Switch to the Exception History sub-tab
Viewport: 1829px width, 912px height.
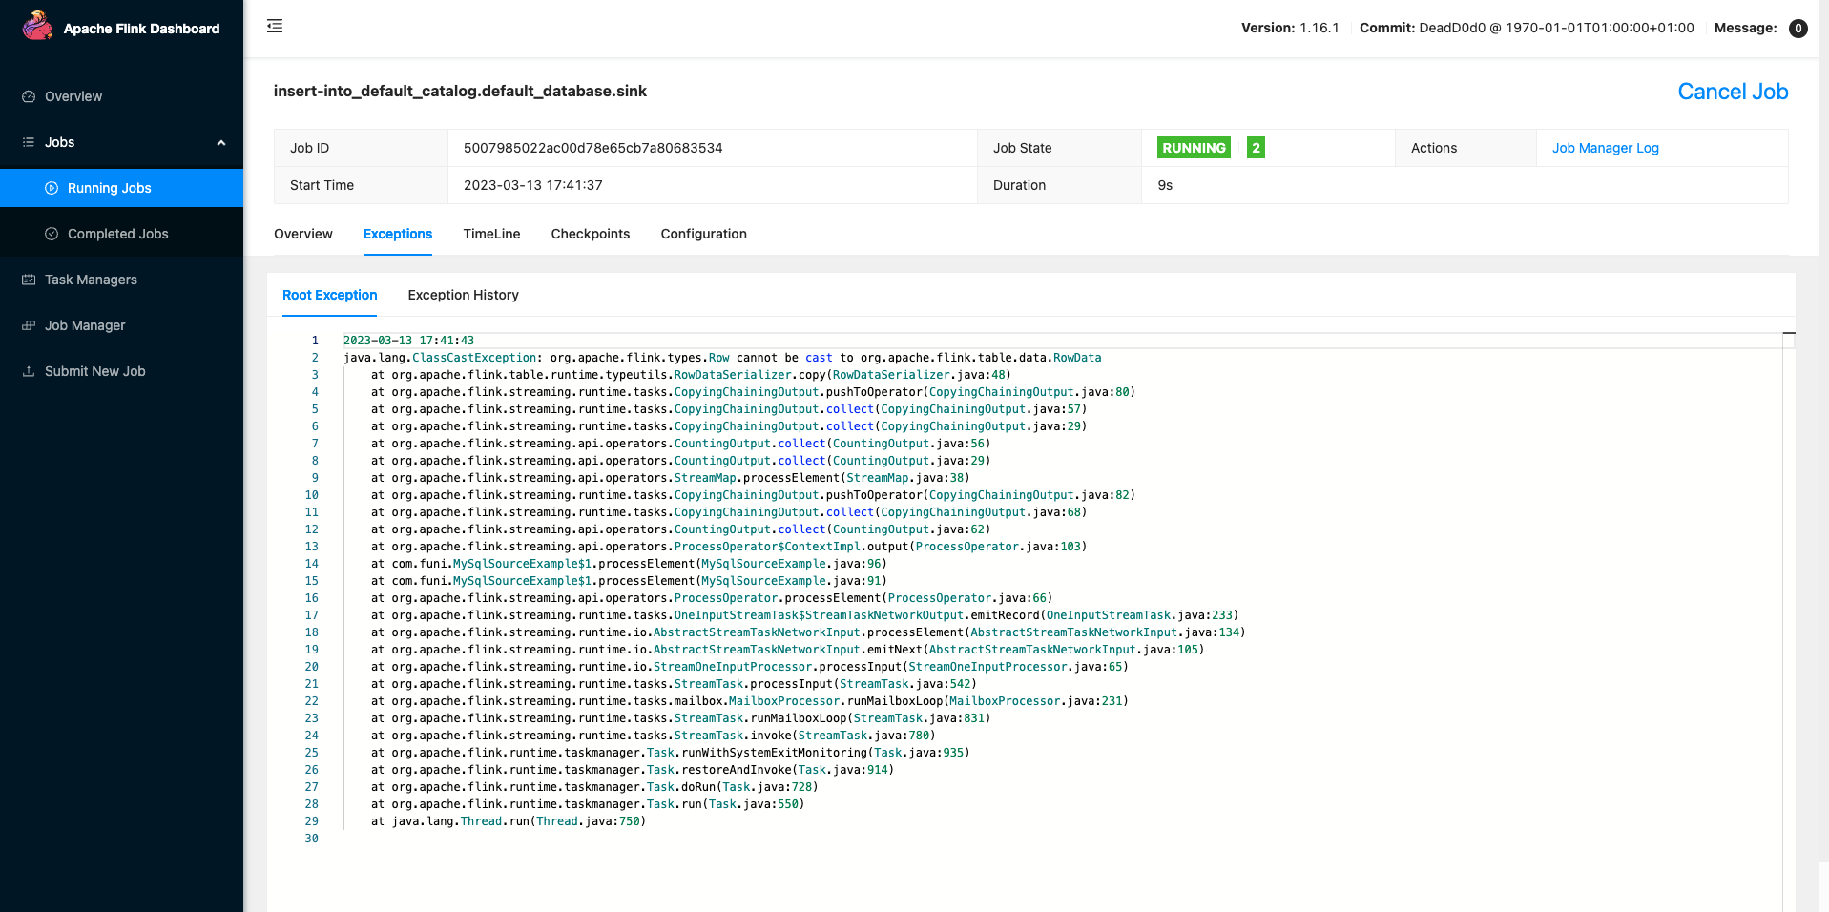(x=464, y=295)
